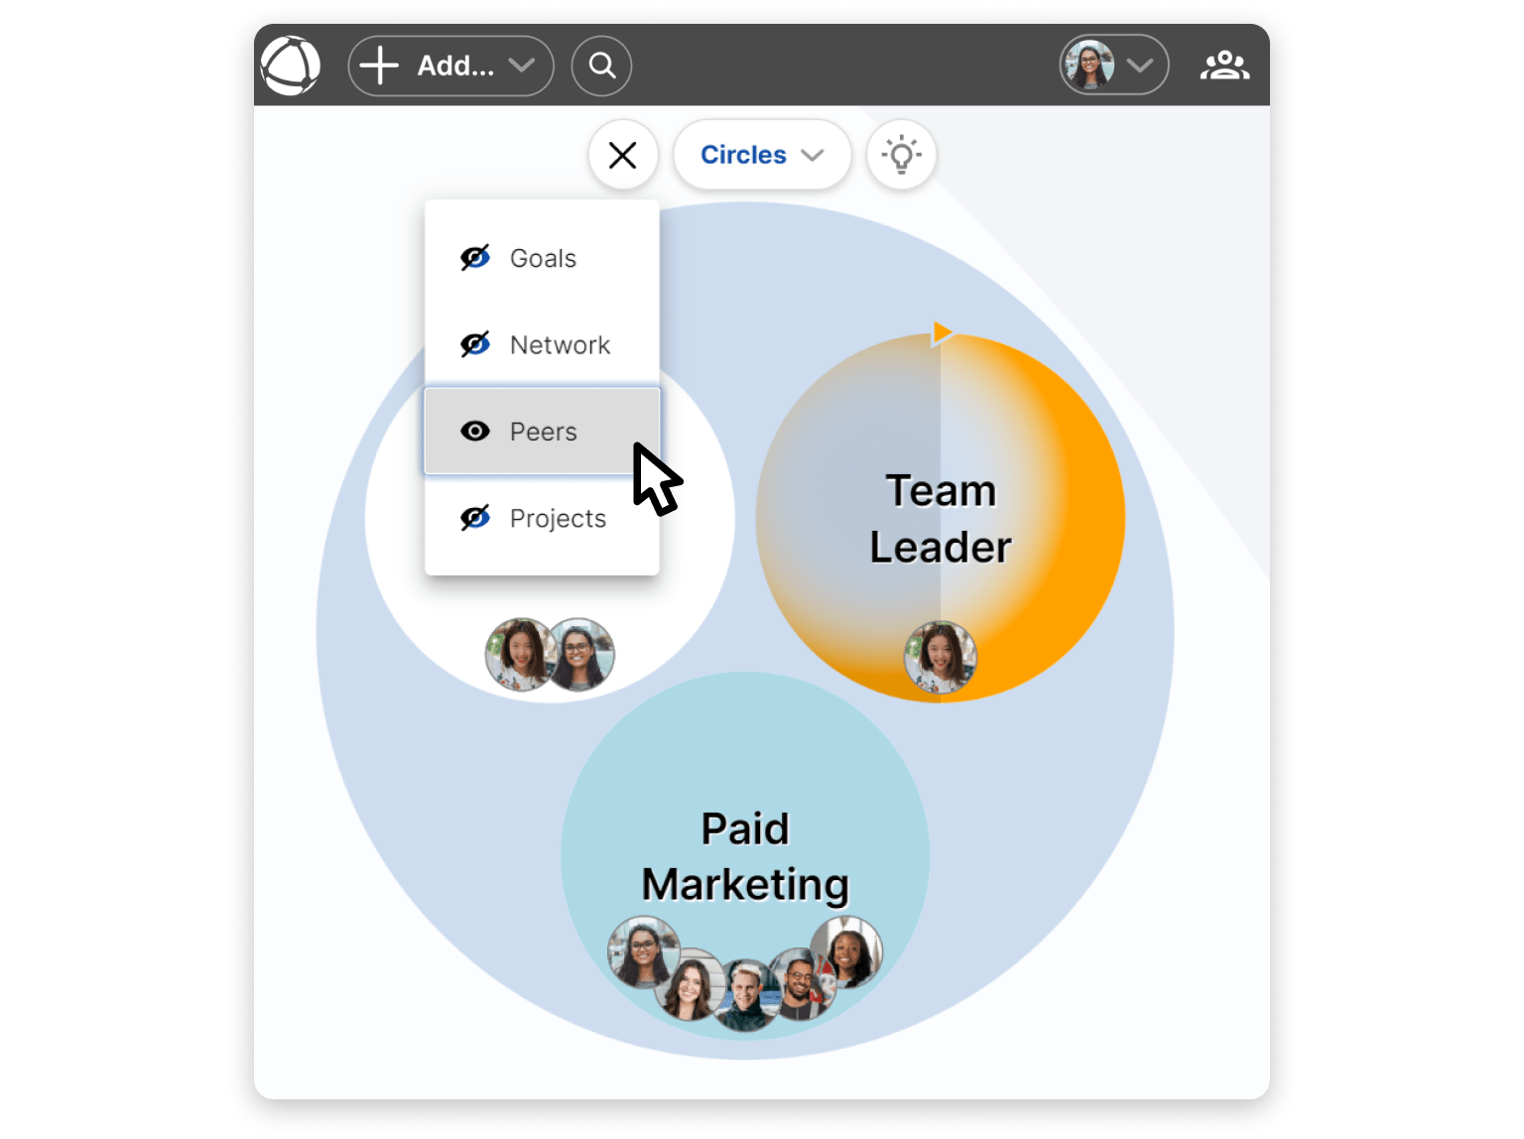Select the Peers menu entry
The width and height of the screenshot is (1524, 1139).
(x=542, y=432)
